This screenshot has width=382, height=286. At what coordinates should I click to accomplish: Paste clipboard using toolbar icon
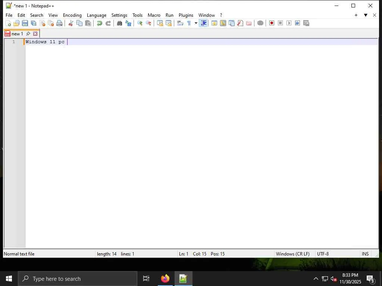click(x=88, y=23)
